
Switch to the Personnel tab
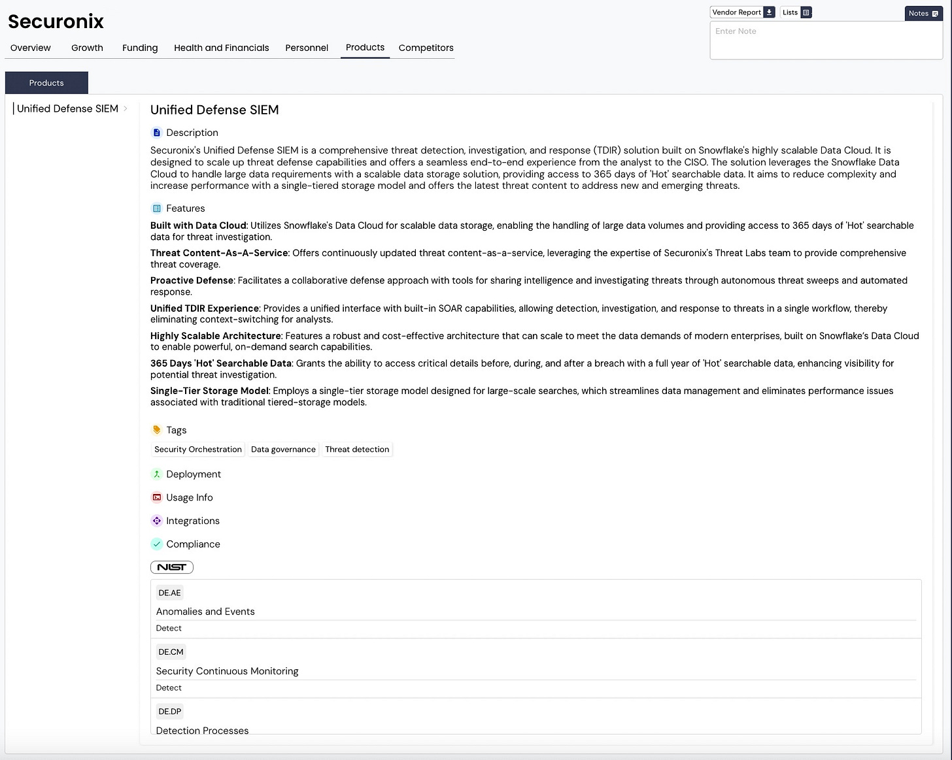(x=307, y=48)
